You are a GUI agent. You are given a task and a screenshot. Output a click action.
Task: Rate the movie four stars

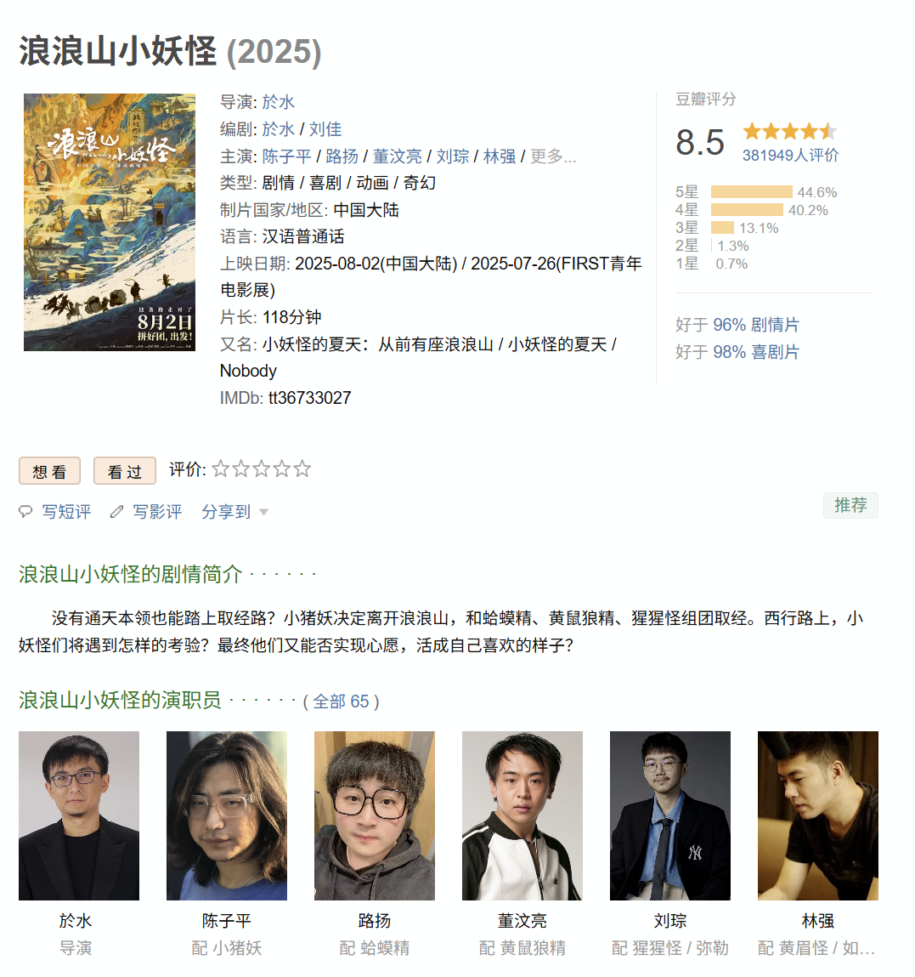(x=281, y=469)
